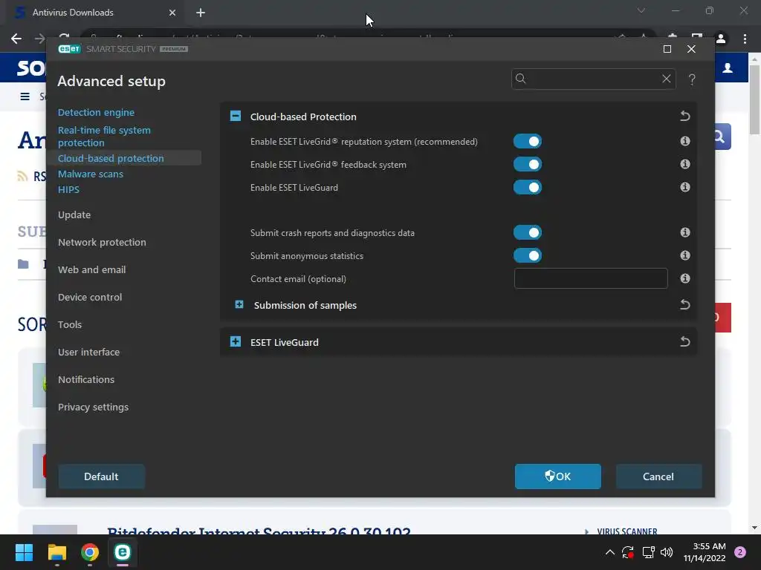
Task: Open the network tray icon
Action: 648,552
